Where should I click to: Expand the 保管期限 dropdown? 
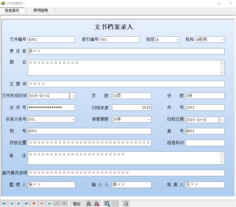149,119
